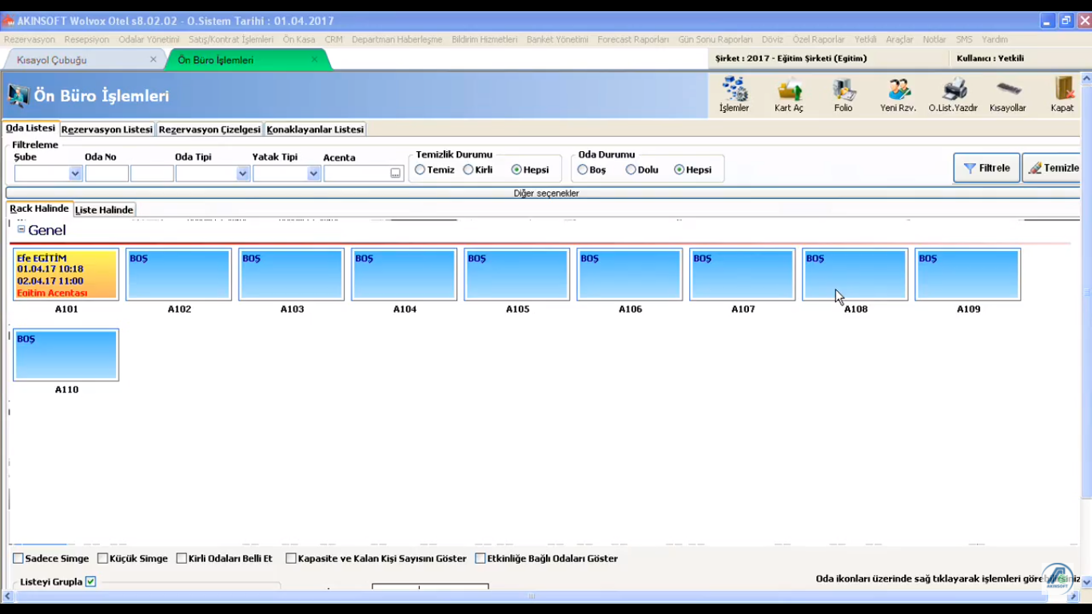Select empty room A106 tile
The image size is (1092, 614).
[630, 274]
